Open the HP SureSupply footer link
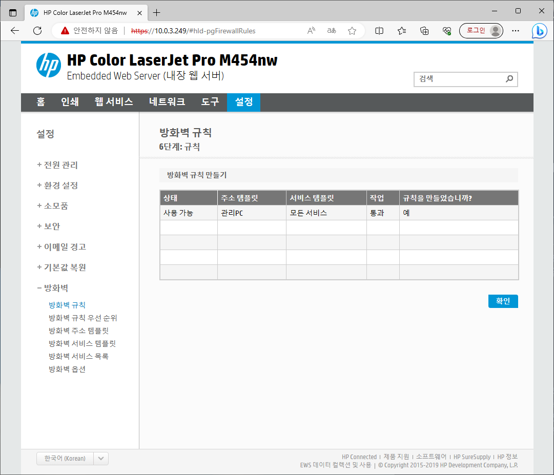 472,457
